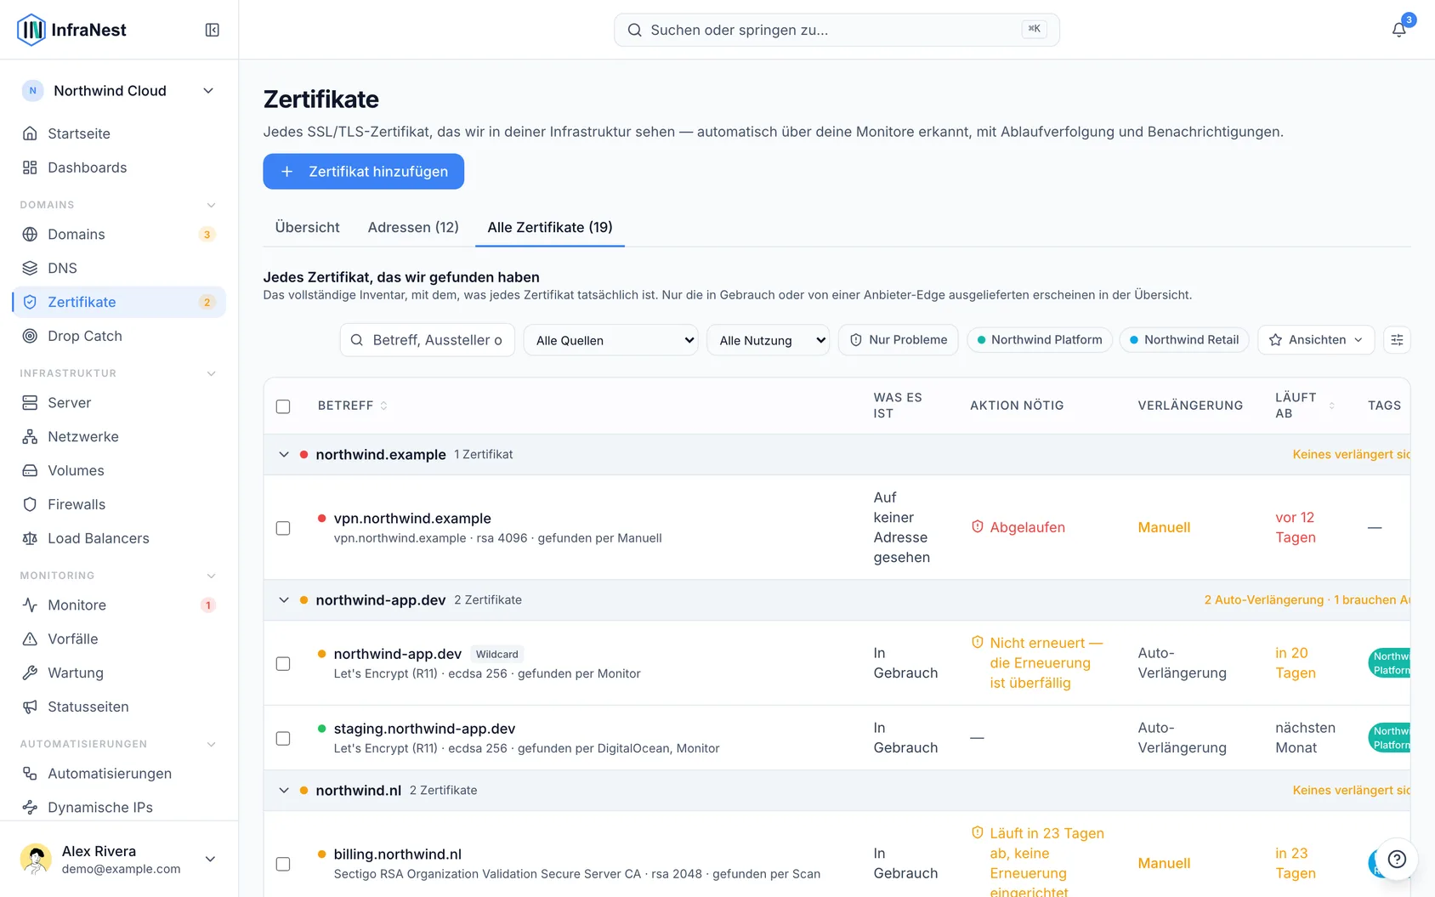Click Zertifikat hinzufügen button
Image resolution: width=1435 pixels, height=897 pixels.
pos(364,172)
